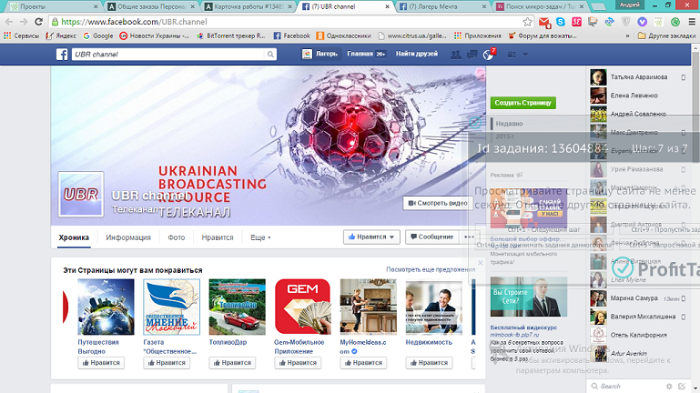
Task: Click Найти друзей link
Action: 417,54
